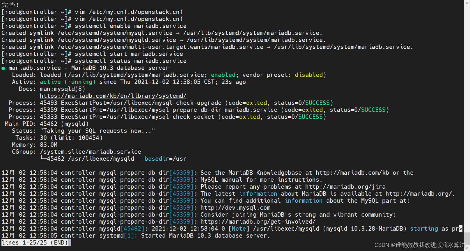Open the http://mariadb.org/jira link
Viewport: 470px width, 251px height.
click(345, 187)
